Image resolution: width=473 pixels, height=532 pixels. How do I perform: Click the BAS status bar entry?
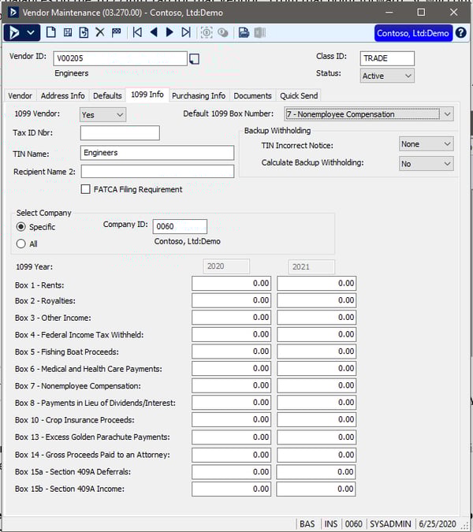(x=307, y=524)
